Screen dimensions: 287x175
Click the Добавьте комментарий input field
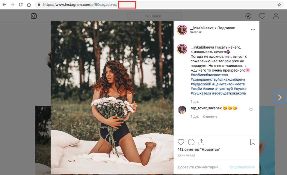click(200, 167)
